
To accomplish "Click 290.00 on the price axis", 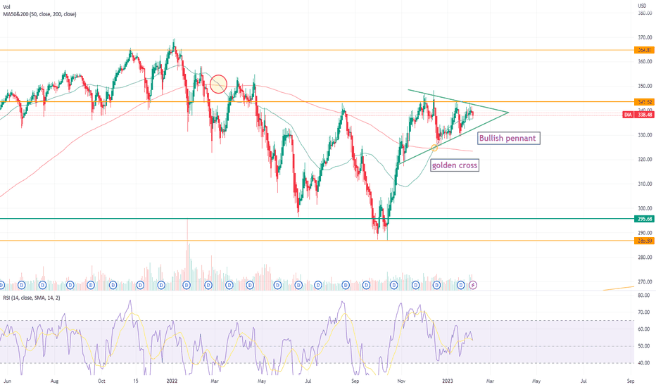I will tap(645, 233).
